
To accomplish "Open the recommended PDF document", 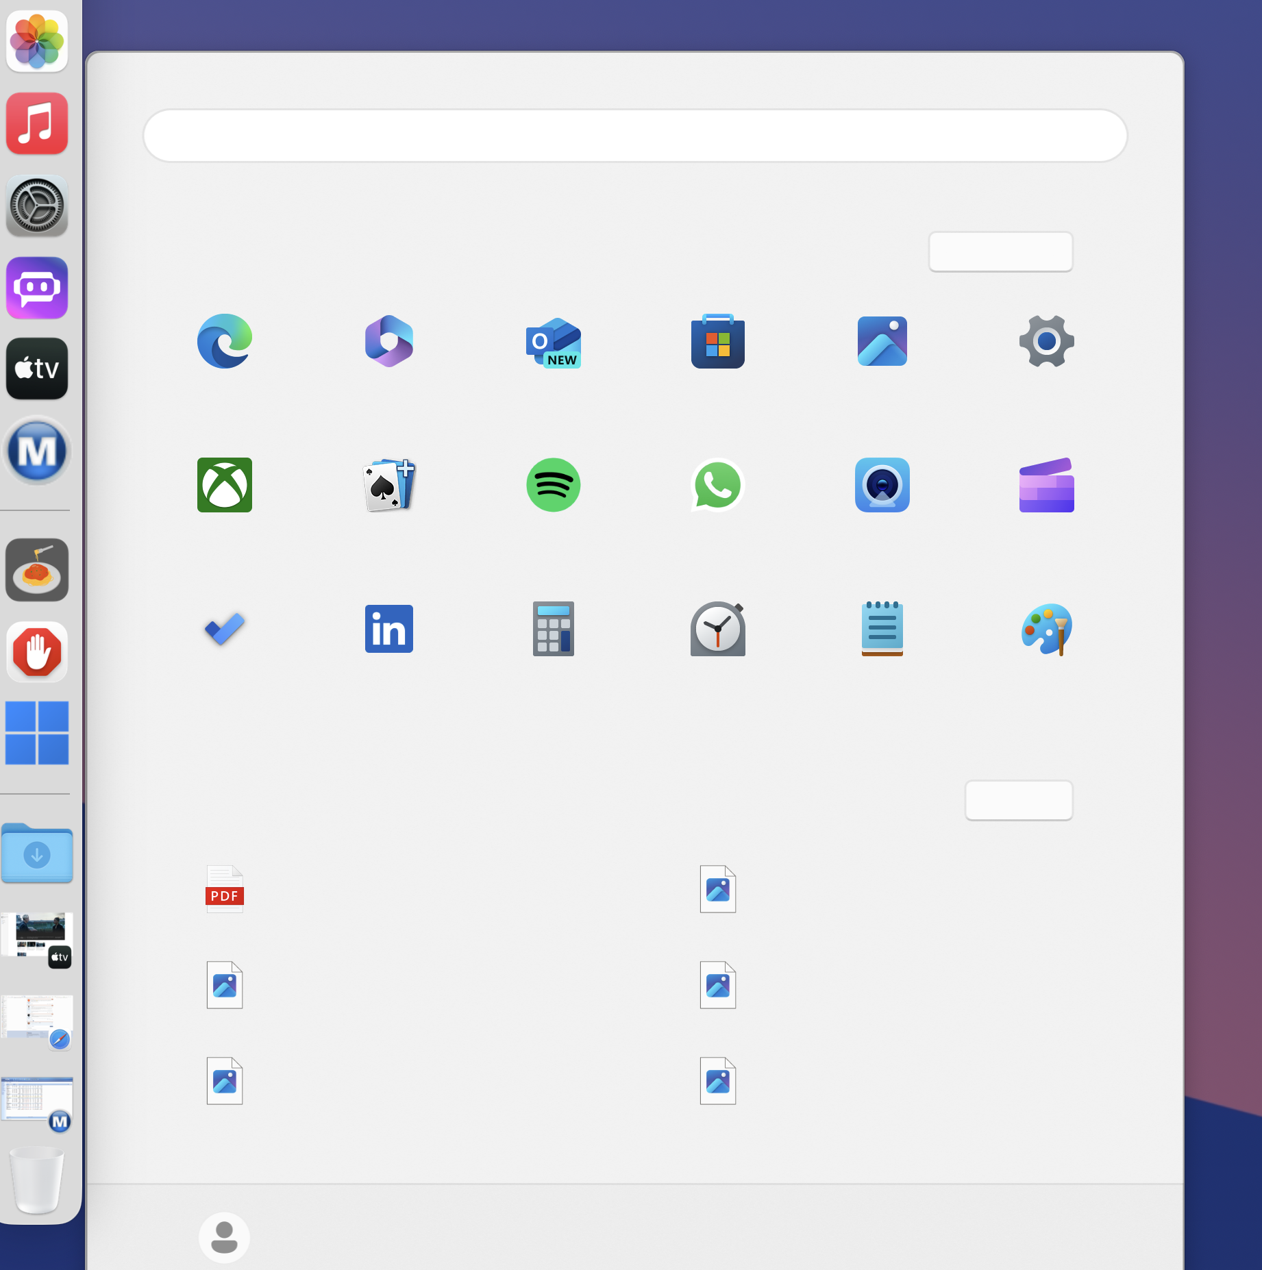I will pos(225,889).
